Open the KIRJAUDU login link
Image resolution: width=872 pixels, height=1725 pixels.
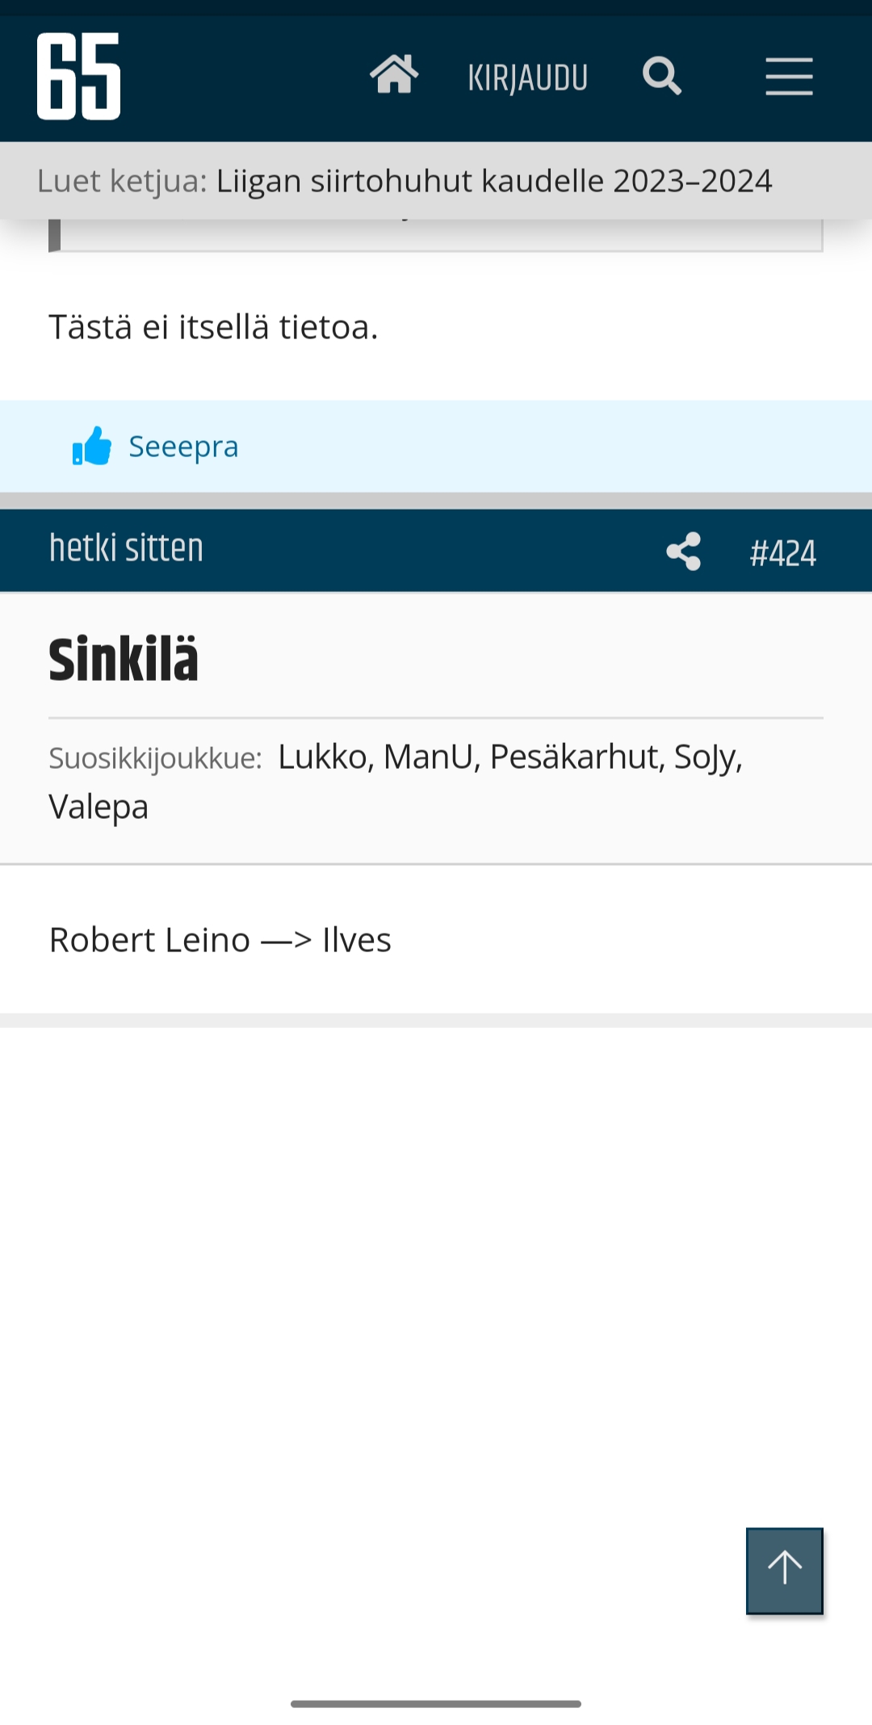point(528,78)
